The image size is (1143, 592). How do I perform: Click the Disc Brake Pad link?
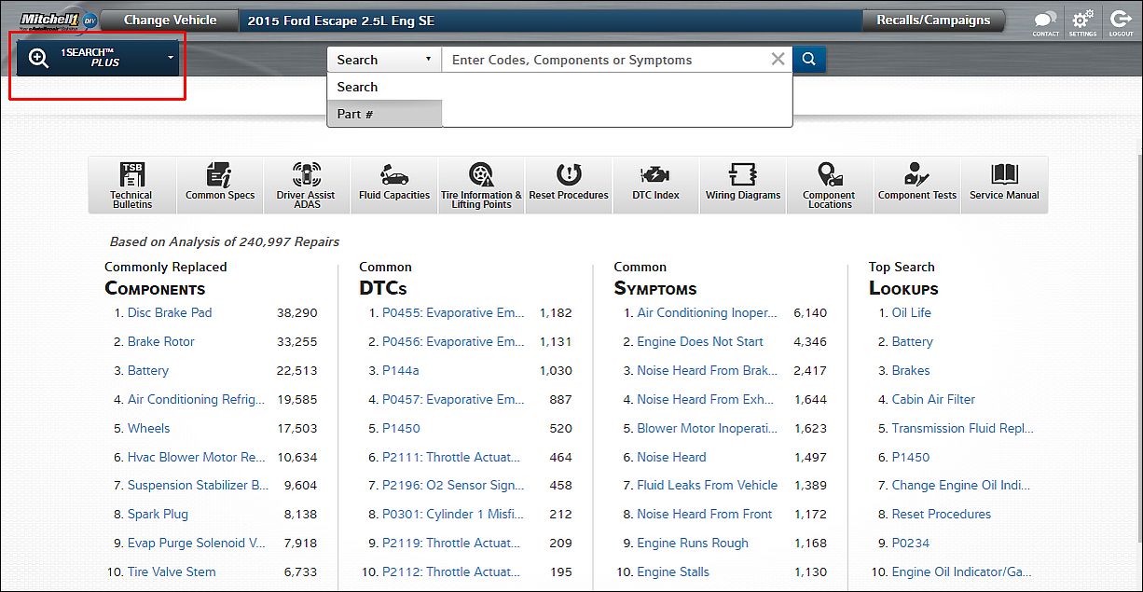coord(170,313)
